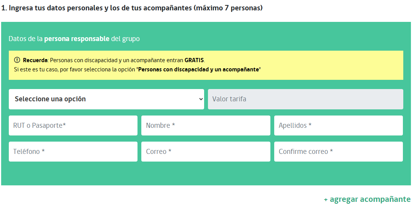Click the bold "Recuerda" label

35,60
